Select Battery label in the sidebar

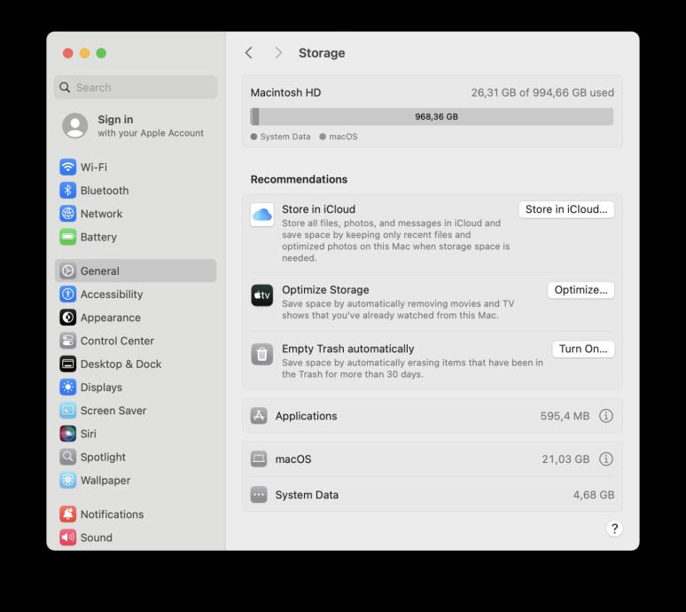pyautogui.click(x=98, y=238)
